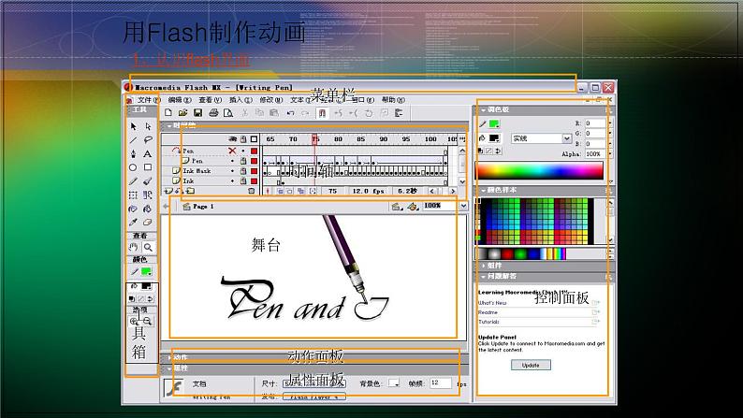Select the Rectangle tool
Image resolution: width=743 pixels, height=418 pixels.
click(148, 167)
